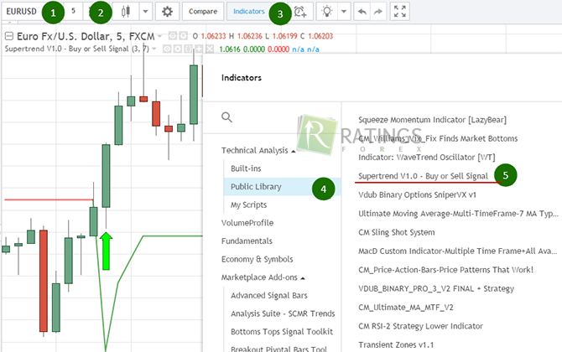Screen dimensions: 562x352
Task: Add Supertrend V1.0 - Buy or Sell Signal
Action: click(x=423, y=176)
